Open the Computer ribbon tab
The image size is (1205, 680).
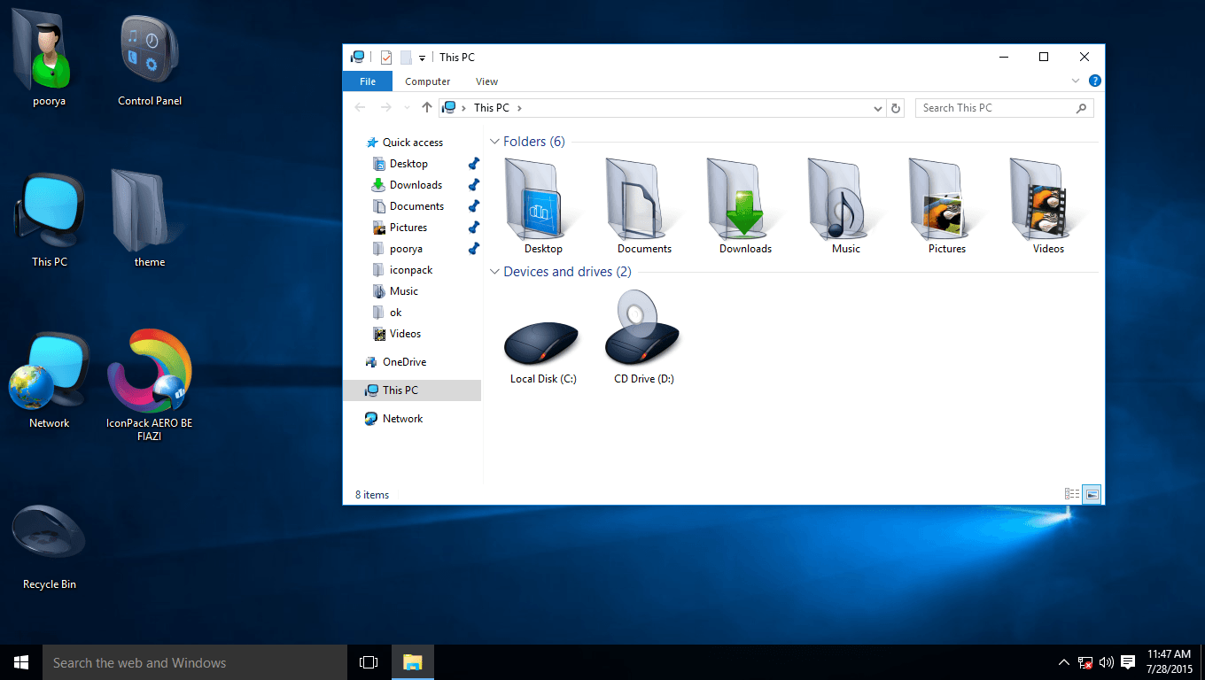pyautogui.click(x=427, y=81)
